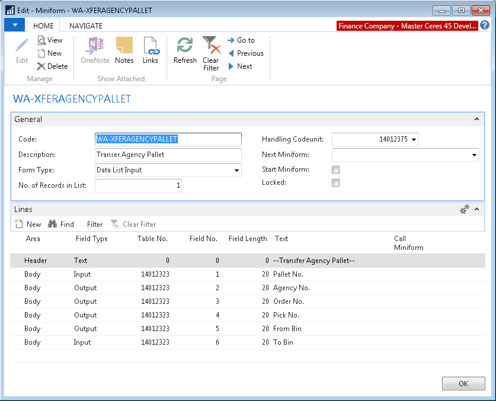Click the View icon in Manage group

pyautogui.click(x=43, y=40)
